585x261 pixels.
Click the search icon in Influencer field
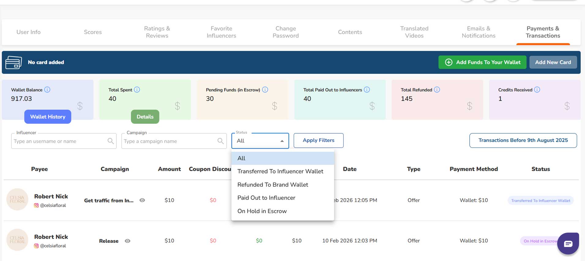pos(111,141)
